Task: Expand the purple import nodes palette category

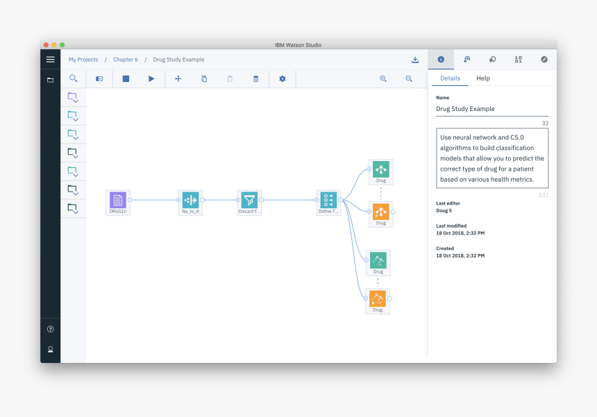Action: click(x=73, y=97)
